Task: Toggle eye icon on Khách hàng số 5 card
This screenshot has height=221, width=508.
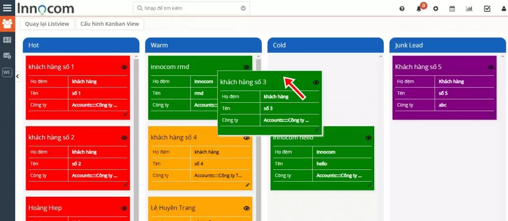Action: pos(491,67)
